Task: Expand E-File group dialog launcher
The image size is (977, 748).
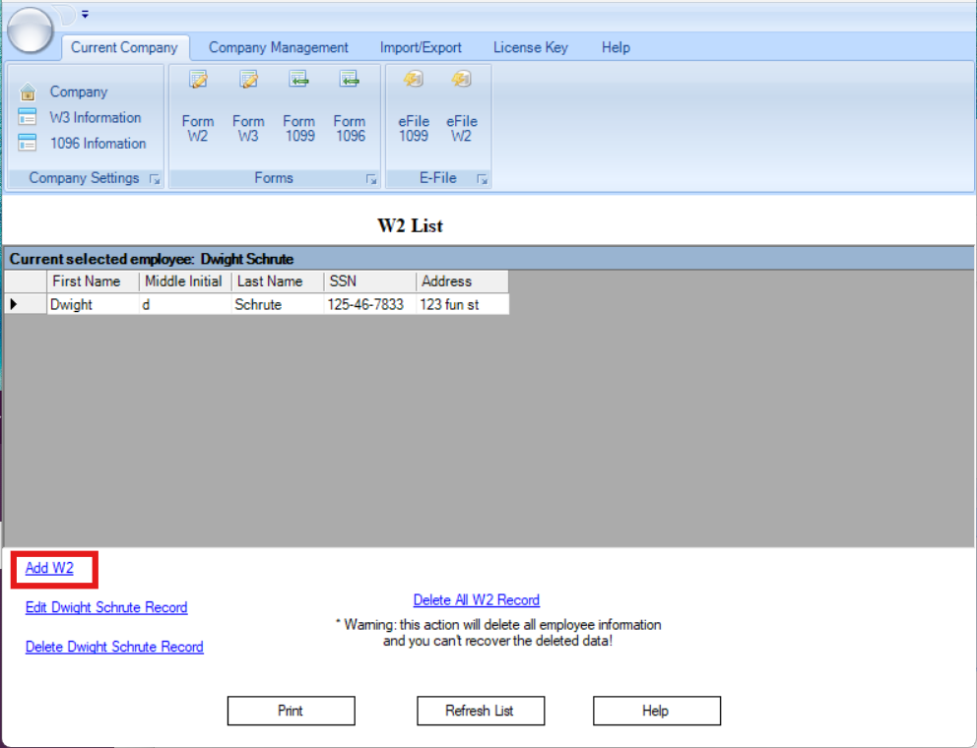Action: 482,179
